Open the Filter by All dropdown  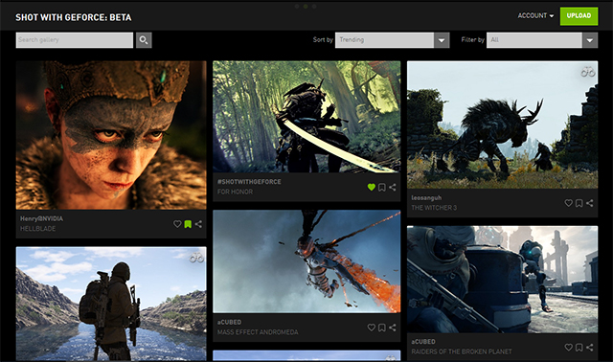pyautogui.click(x=542, y=40)
